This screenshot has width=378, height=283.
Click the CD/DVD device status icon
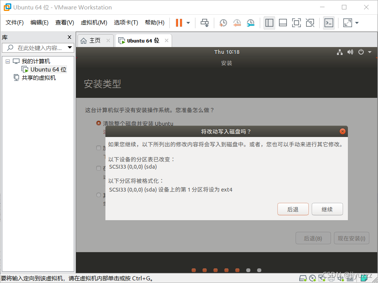click(313, 278)
